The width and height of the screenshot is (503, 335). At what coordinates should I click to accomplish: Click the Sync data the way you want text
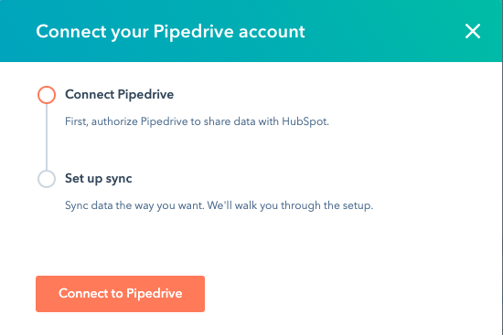point(134,205)
